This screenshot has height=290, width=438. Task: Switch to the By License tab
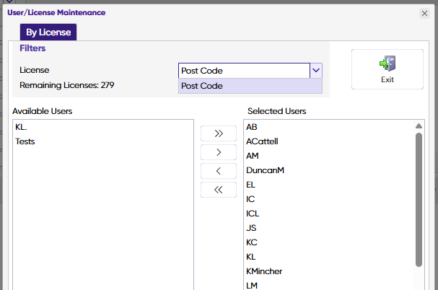tap(48, 32)
